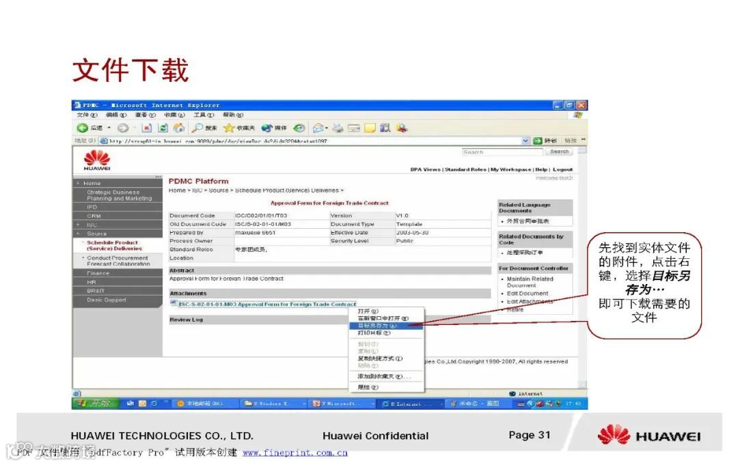Image resolution: width=738 pixels, height=465 pixels.
Task: Click the IE Back arrow icon
Action: pos(83,128)
